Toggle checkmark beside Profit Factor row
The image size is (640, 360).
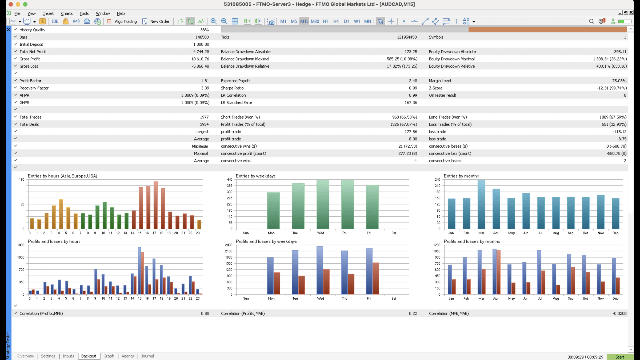16,81
